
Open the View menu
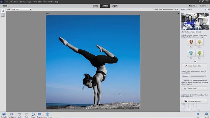[45, 2]
